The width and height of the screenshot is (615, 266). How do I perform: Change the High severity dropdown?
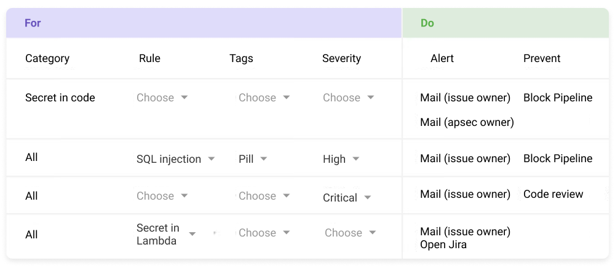pyautogui.click(x=341, y=159)
